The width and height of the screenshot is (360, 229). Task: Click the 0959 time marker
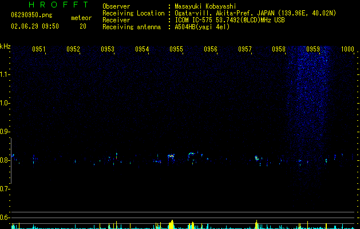(313, 49)
